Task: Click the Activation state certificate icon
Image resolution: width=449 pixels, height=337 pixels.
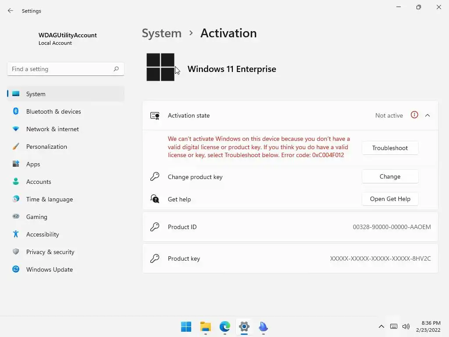Action: 155,115
